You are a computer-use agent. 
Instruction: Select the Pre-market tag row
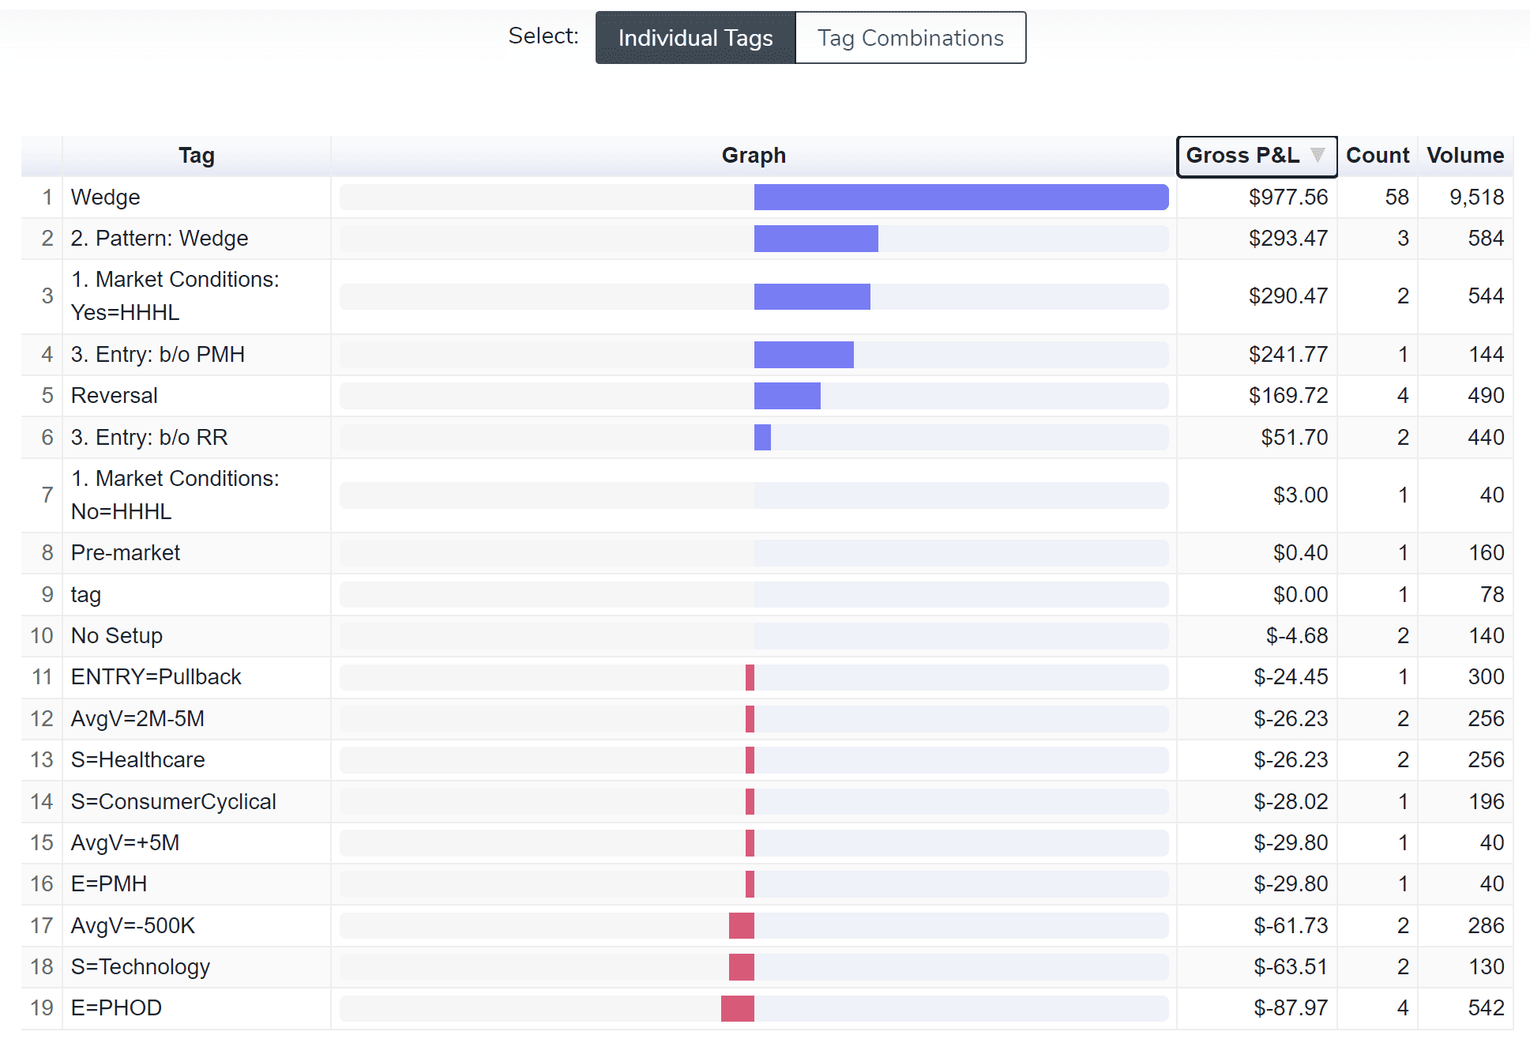(x=125, y=553)
